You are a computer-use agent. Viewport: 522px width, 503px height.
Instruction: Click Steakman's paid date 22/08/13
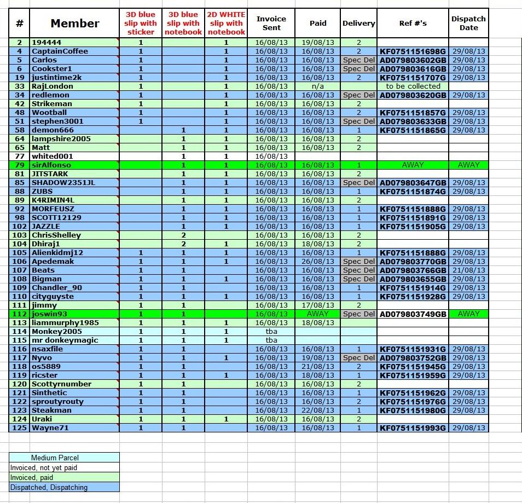tap(317, 411)
